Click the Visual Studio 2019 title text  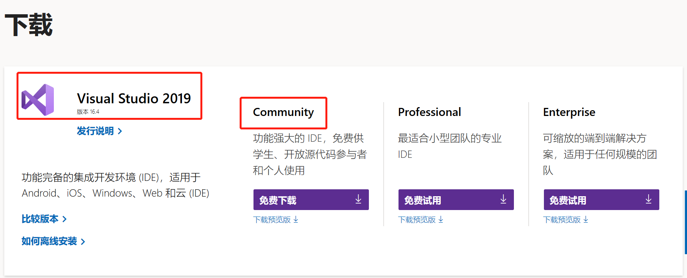[134, 99]
